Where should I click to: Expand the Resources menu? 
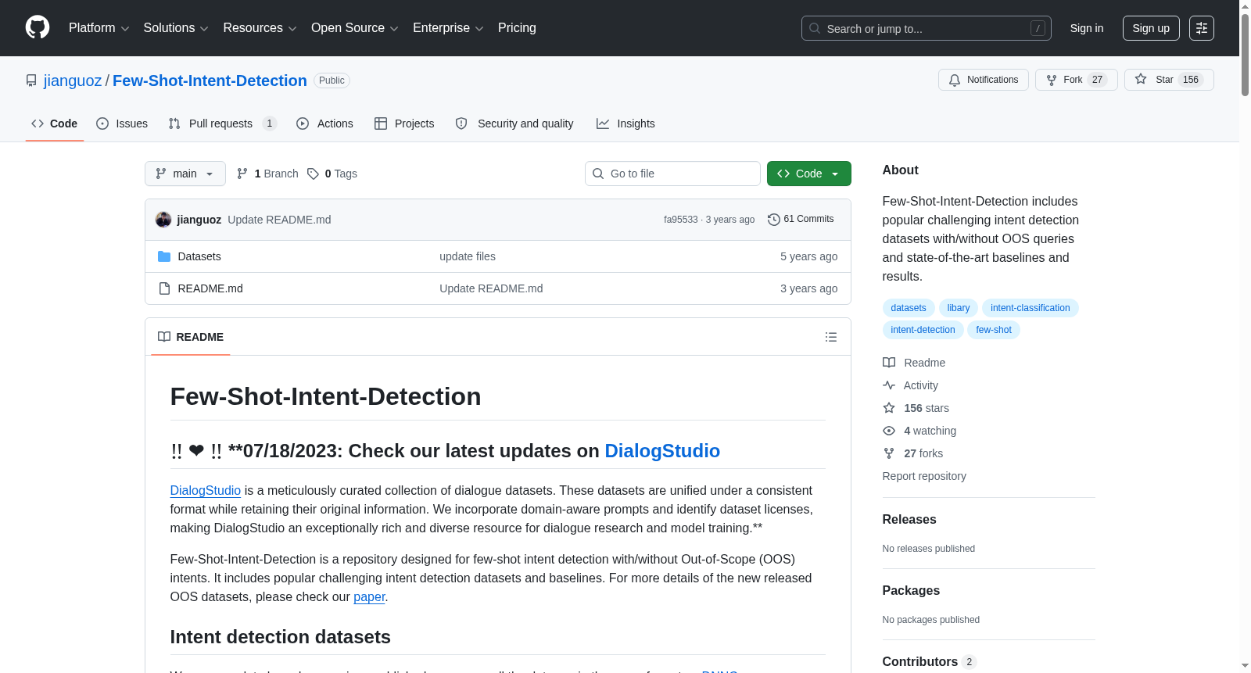pos(260,28)
